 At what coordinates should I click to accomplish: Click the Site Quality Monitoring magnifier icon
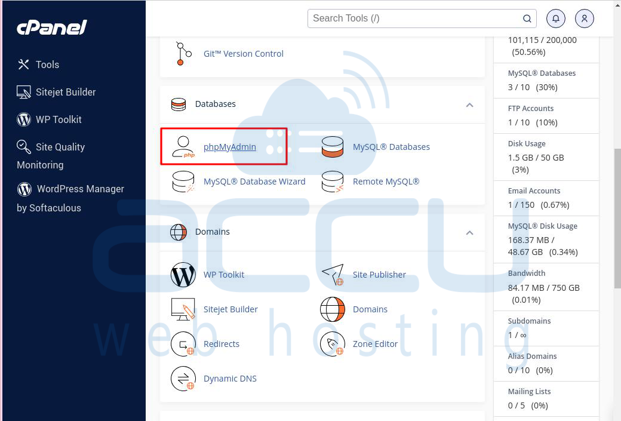(24, 146)
